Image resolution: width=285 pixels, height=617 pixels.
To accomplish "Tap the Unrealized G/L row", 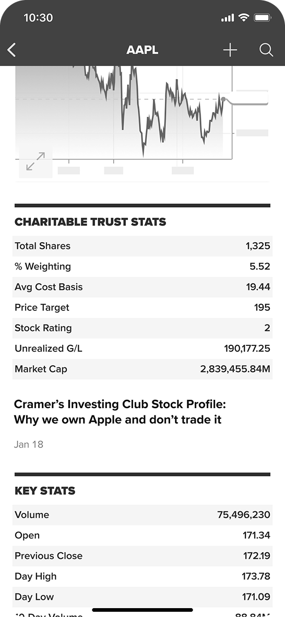I will click(142, 348).
